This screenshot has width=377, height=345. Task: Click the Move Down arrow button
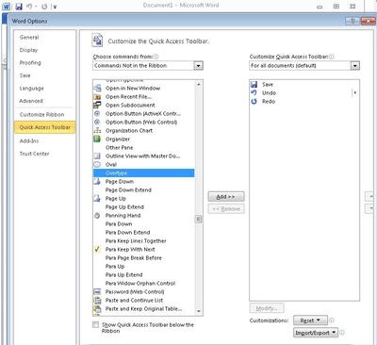click(370, 208)
